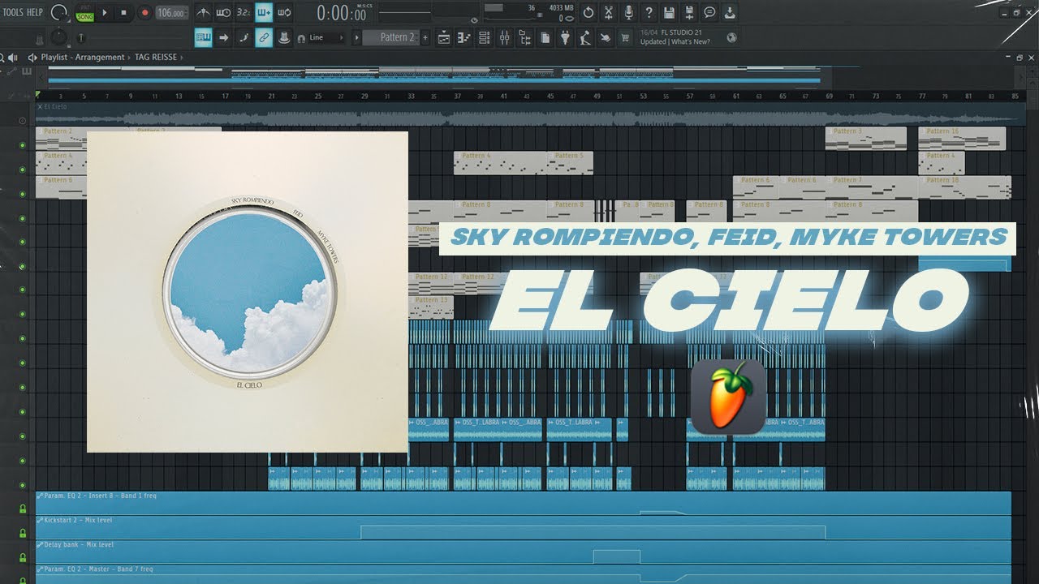
Task: Click the 106.000 tempo field
Action: [172, 12]
